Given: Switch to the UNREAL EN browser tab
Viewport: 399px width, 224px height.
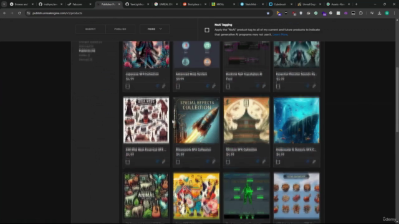Looking at the screenshot, I should [165, 4].
